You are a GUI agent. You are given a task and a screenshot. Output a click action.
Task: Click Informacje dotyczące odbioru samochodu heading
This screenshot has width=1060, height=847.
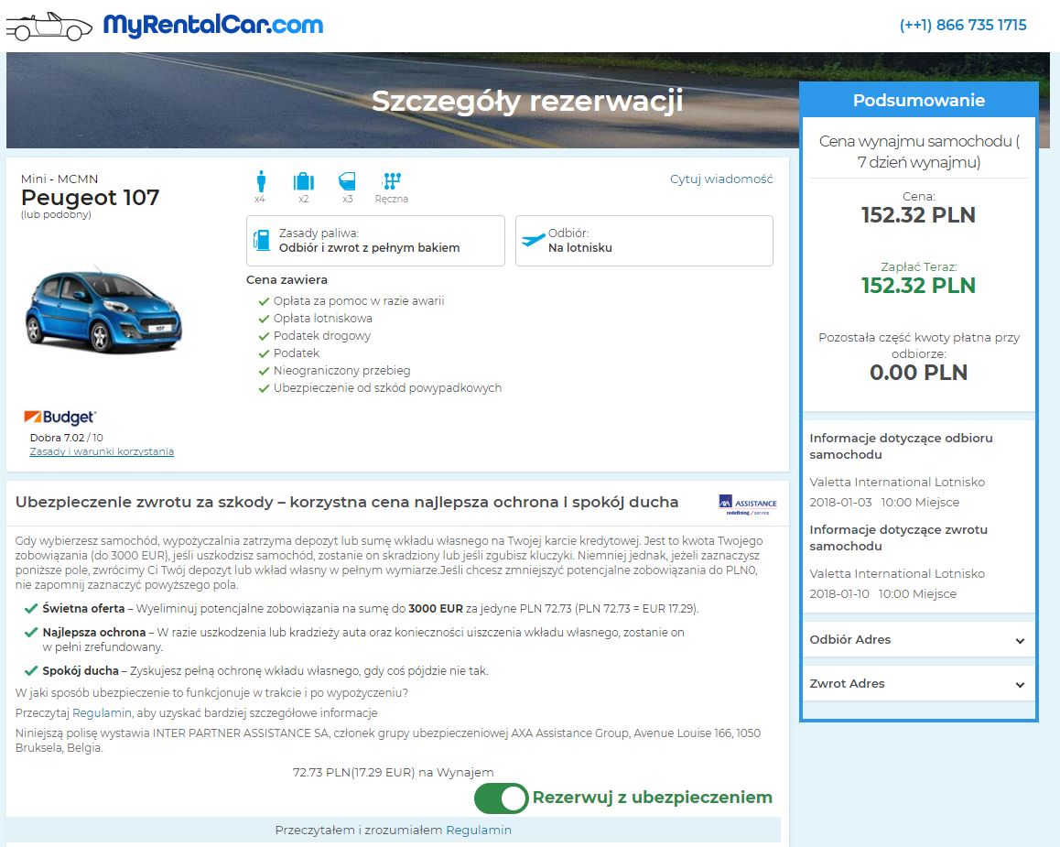(x=901, y=446)
